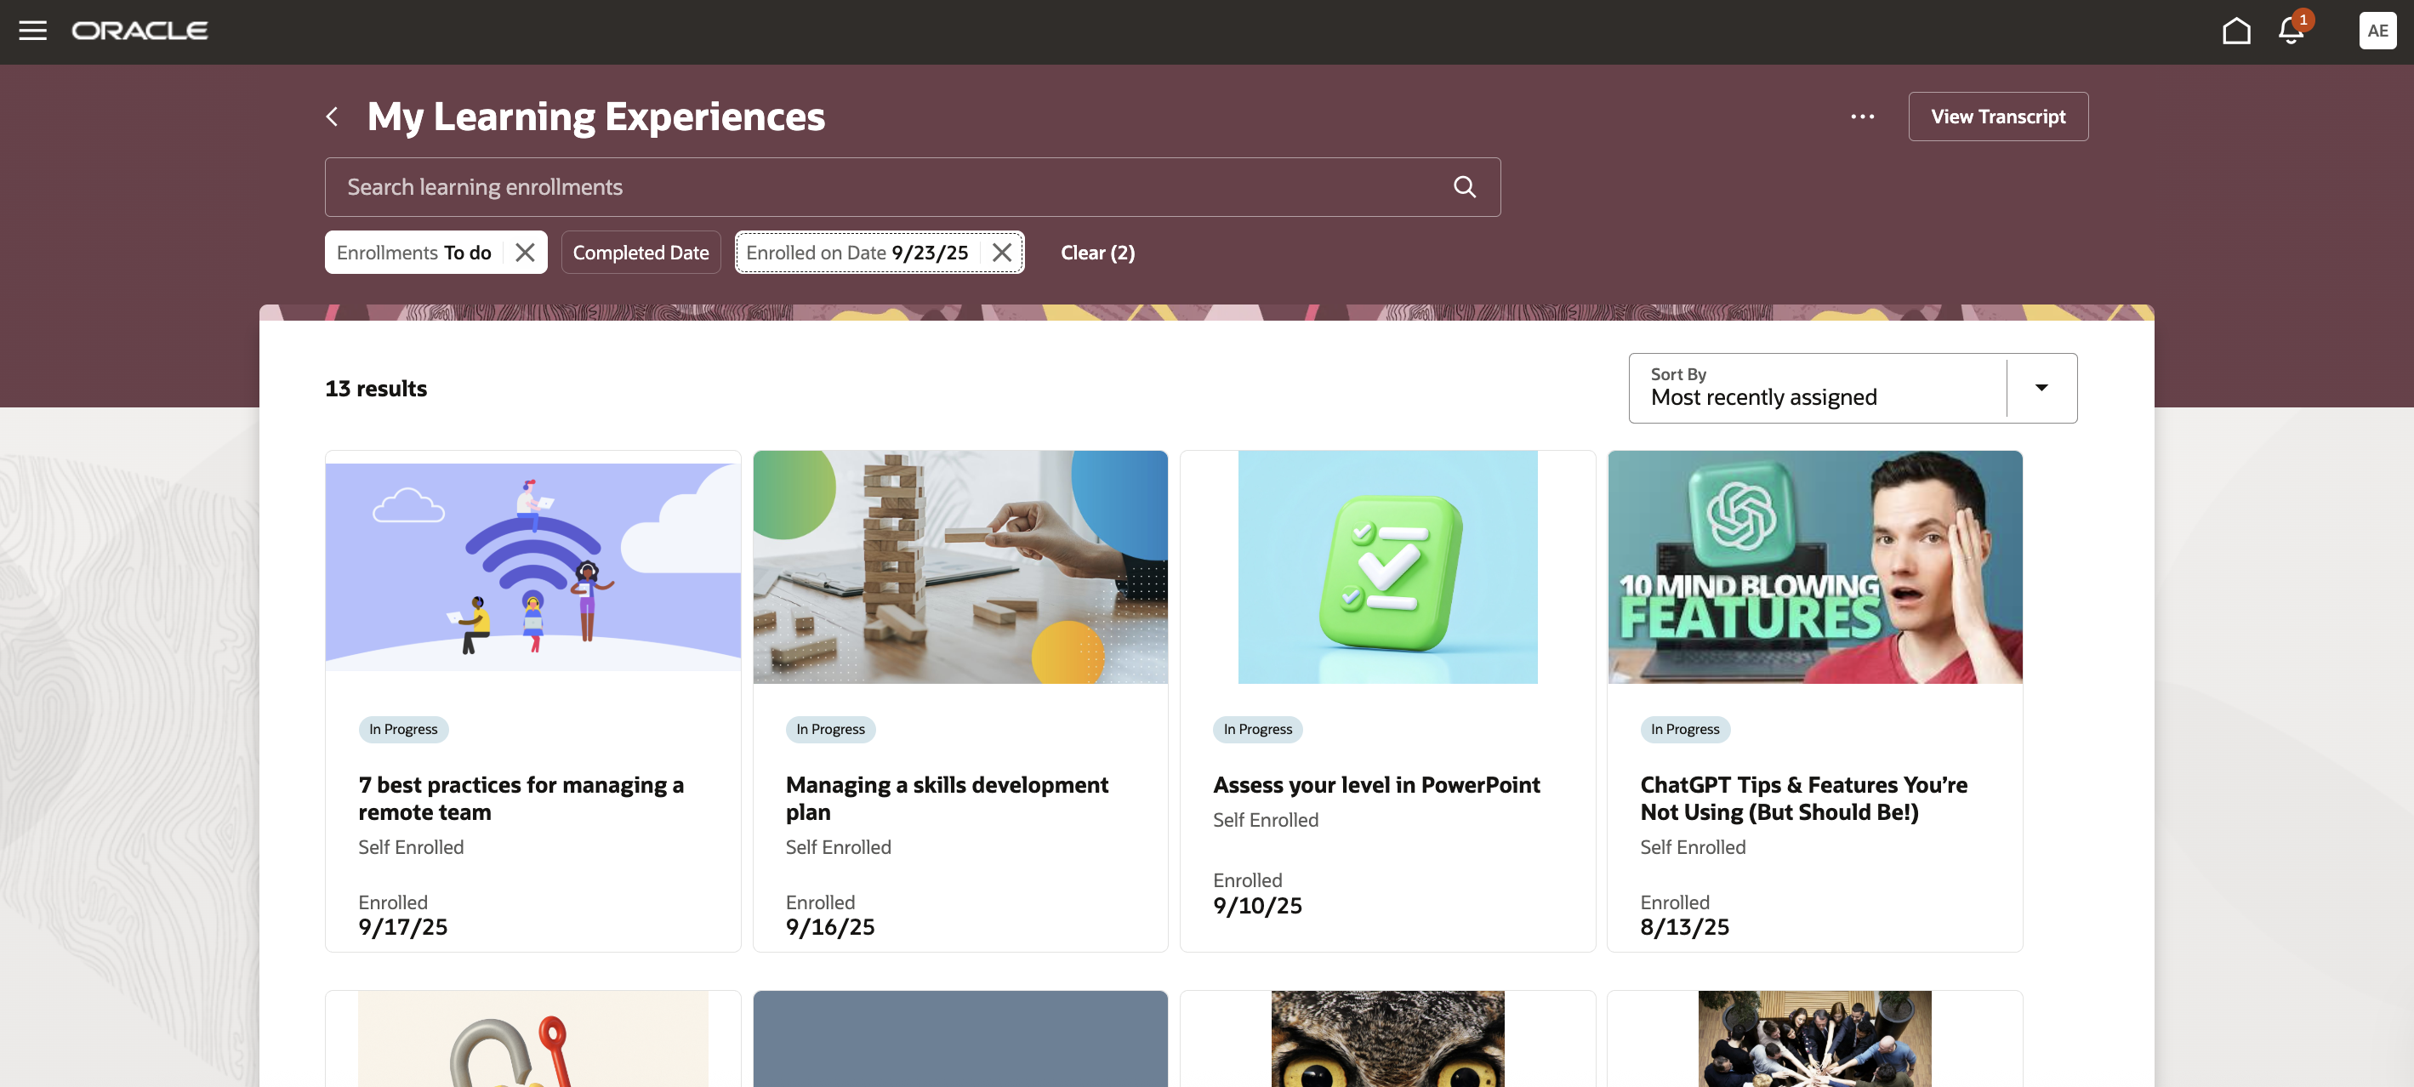Open the 10 Mind Blowing Features thumbnail
Screen dimensions: 2414x1087
click(1814, 567)
